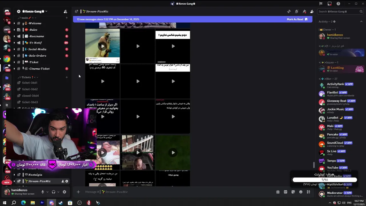Open the Chrome server icon in sidebar
The width and height of the screenshot is (366, 206).
pos(7,59)
